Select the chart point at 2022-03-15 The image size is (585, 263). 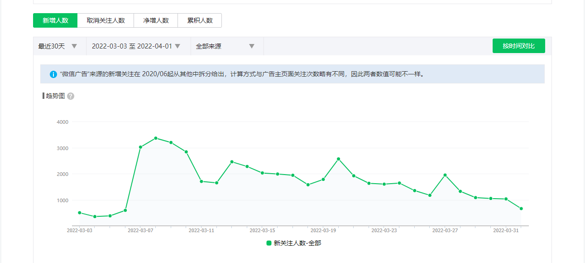click(262, 173)
